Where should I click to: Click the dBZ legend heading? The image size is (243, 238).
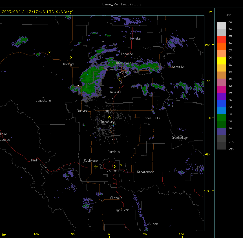(x=228, y=15)
